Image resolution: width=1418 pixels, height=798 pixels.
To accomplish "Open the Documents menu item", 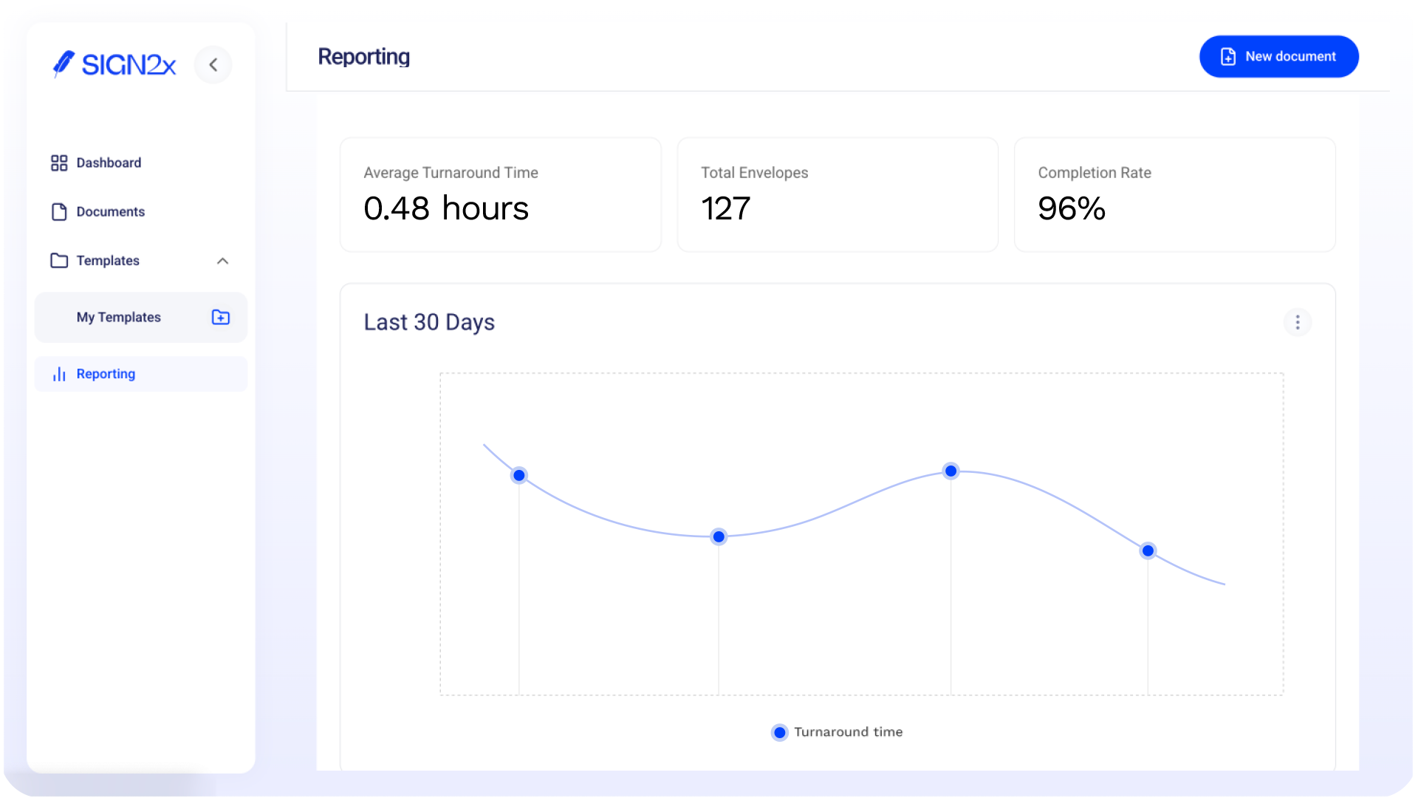I will coord(111,212).
